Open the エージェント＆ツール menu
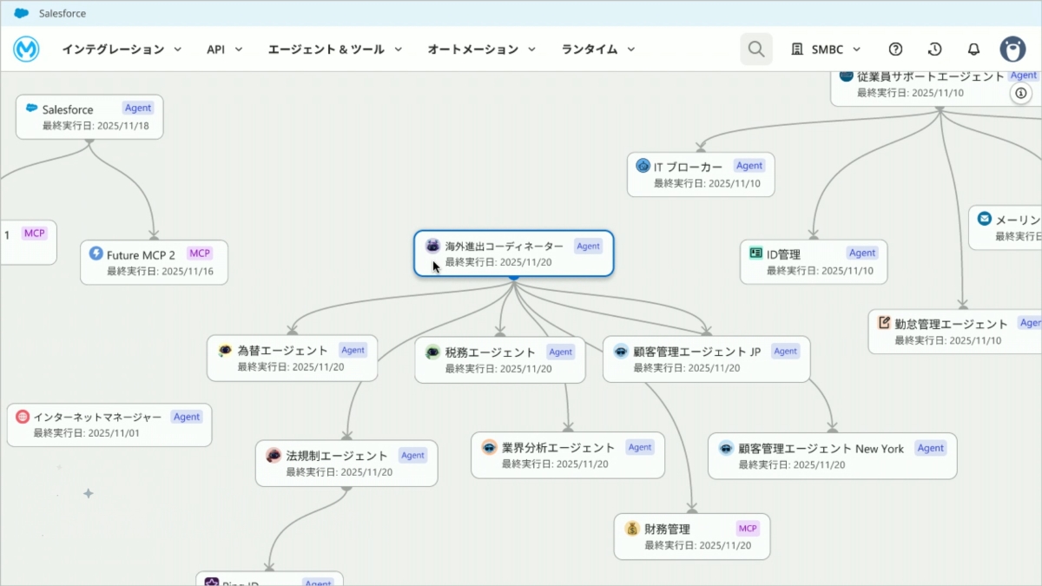Screen dimensions: 1042x586 (335, 49)
